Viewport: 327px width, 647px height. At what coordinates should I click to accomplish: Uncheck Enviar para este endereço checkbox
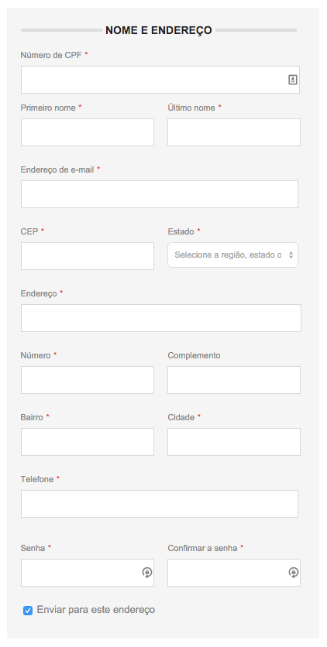click(28, 611)
